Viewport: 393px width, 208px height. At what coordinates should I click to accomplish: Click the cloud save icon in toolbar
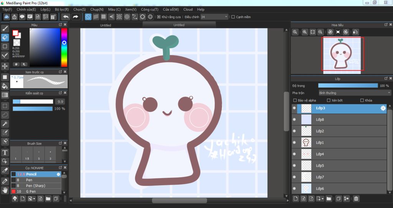[7, 17]
